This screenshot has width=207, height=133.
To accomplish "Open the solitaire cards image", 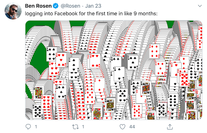I will click(x=114, y=70).
